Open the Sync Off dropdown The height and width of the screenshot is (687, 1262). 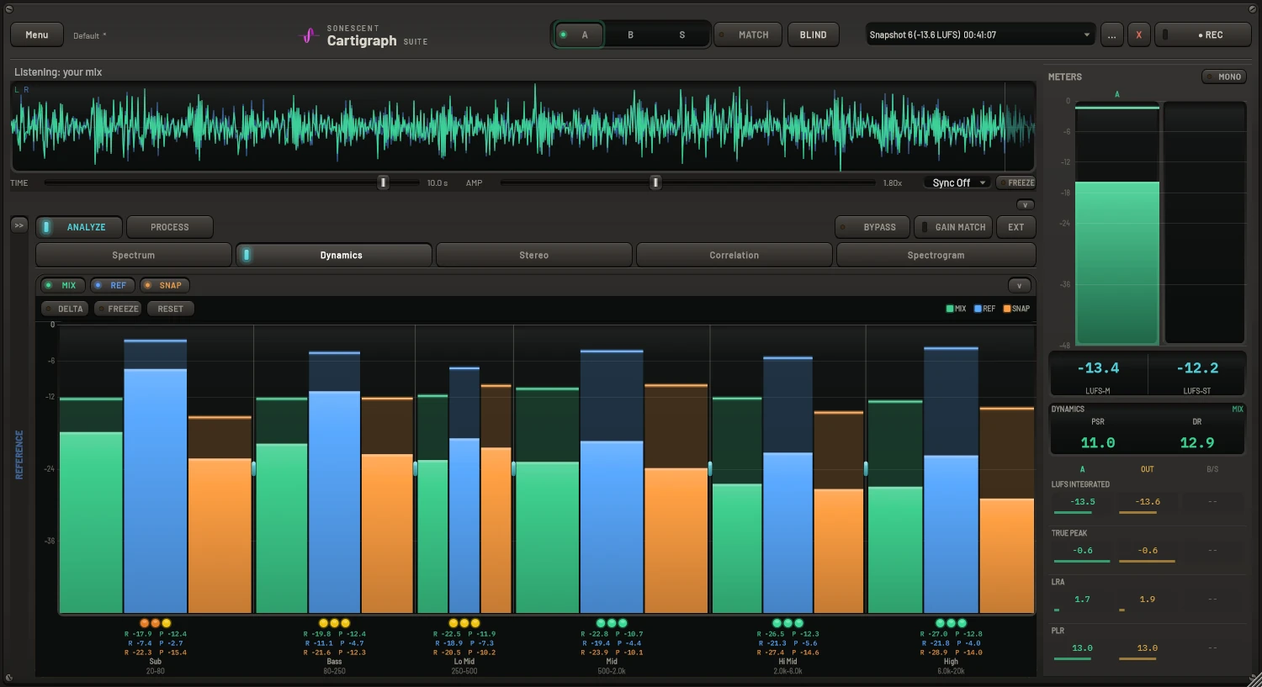(957, 182)
